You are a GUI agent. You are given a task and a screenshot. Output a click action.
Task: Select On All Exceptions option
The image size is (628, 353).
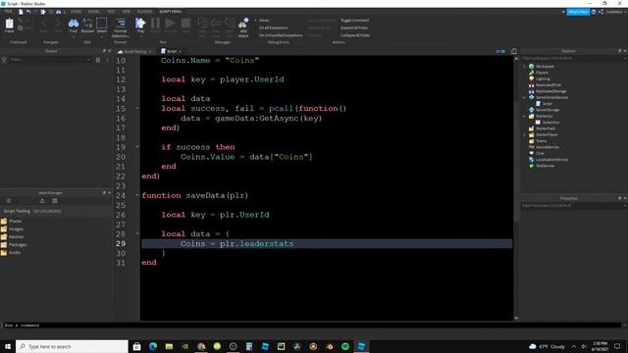(273, 27)
